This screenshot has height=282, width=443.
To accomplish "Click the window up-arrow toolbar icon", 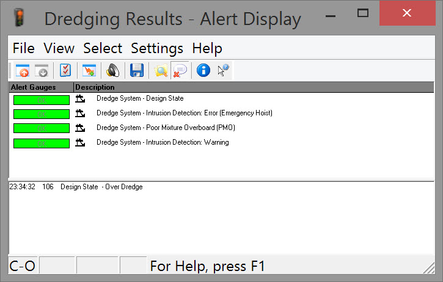I will [23, 70].
